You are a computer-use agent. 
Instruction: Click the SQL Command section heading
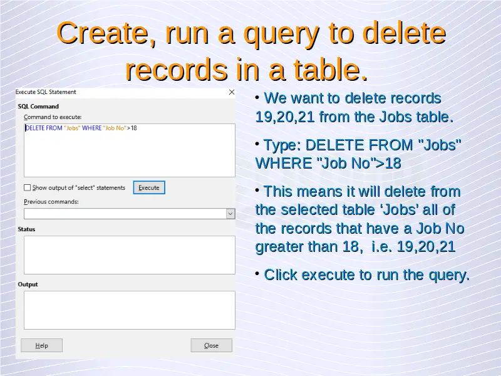pos(38,107)
